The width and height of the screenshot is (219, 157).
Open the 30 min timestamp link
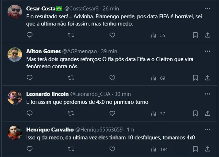(123, 94)
